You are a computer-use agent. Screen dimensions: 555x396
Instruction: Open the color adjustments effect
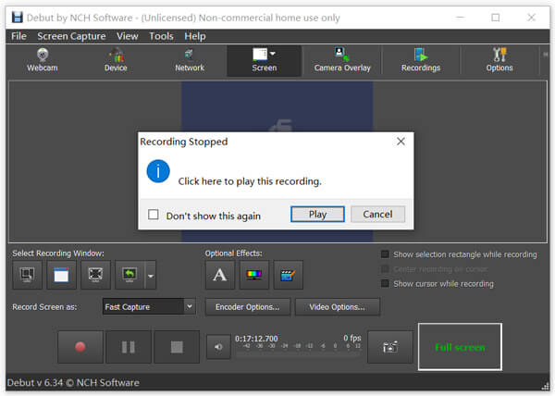coord(253,275)
